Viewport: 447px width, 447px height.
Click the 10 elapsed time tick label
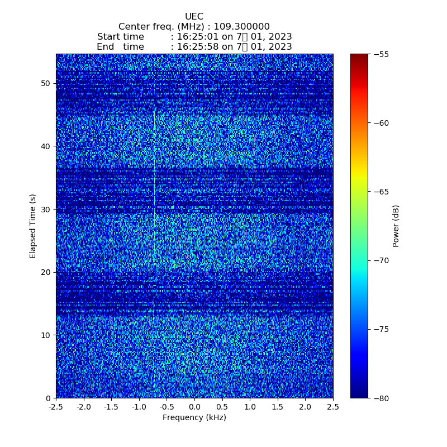[x=45, y=335]
